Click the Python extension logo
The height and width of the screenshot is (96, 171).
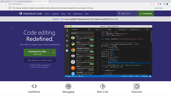tap(73, 44)
